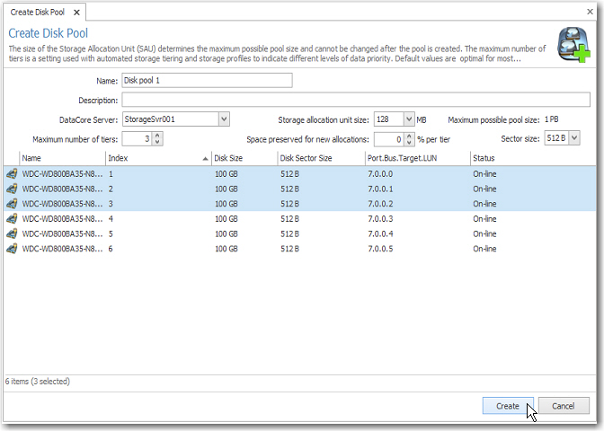This screenshot has height=431, width=604.
Task: Click the disk icon for index 4 row
Action: click(x=12, y=218)
